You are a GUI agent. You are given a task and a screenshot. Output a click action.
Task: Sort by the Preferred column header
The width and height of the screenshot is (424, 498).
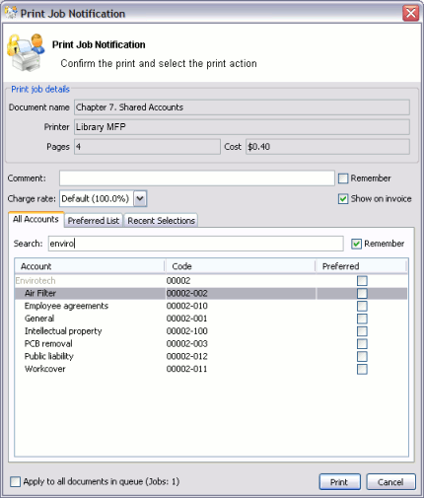point(361,266)
